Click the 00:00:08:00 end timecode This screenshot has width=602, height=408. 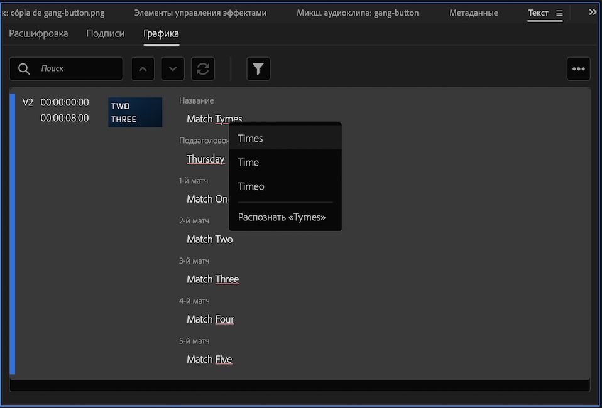(x=65, y=118)
